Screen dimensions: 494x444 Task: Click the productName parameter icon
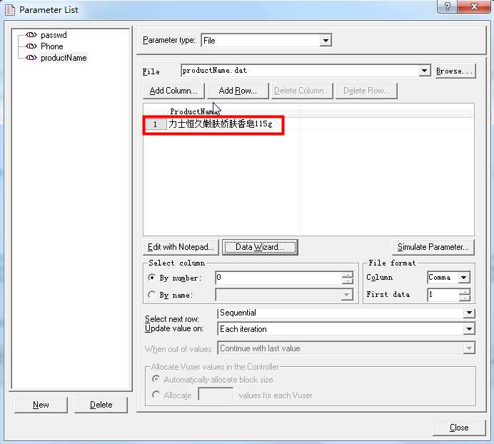point(31,58)
